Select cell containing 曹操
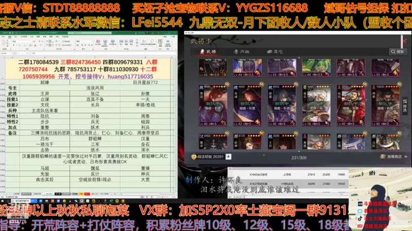Image resolution: width=412 pixels, height=231 pixels. pos(145,168)
